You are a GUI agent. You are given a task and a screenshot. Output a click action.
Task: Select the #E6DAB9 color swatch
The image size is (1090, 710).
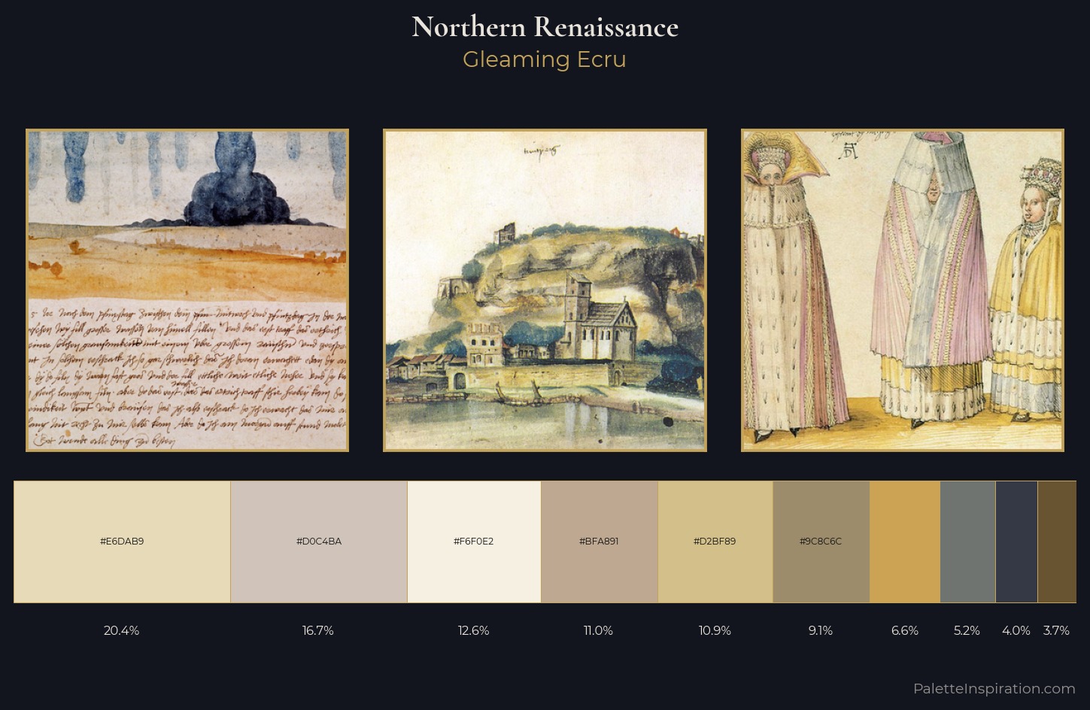pyautogui.click(x=122, y=542)
